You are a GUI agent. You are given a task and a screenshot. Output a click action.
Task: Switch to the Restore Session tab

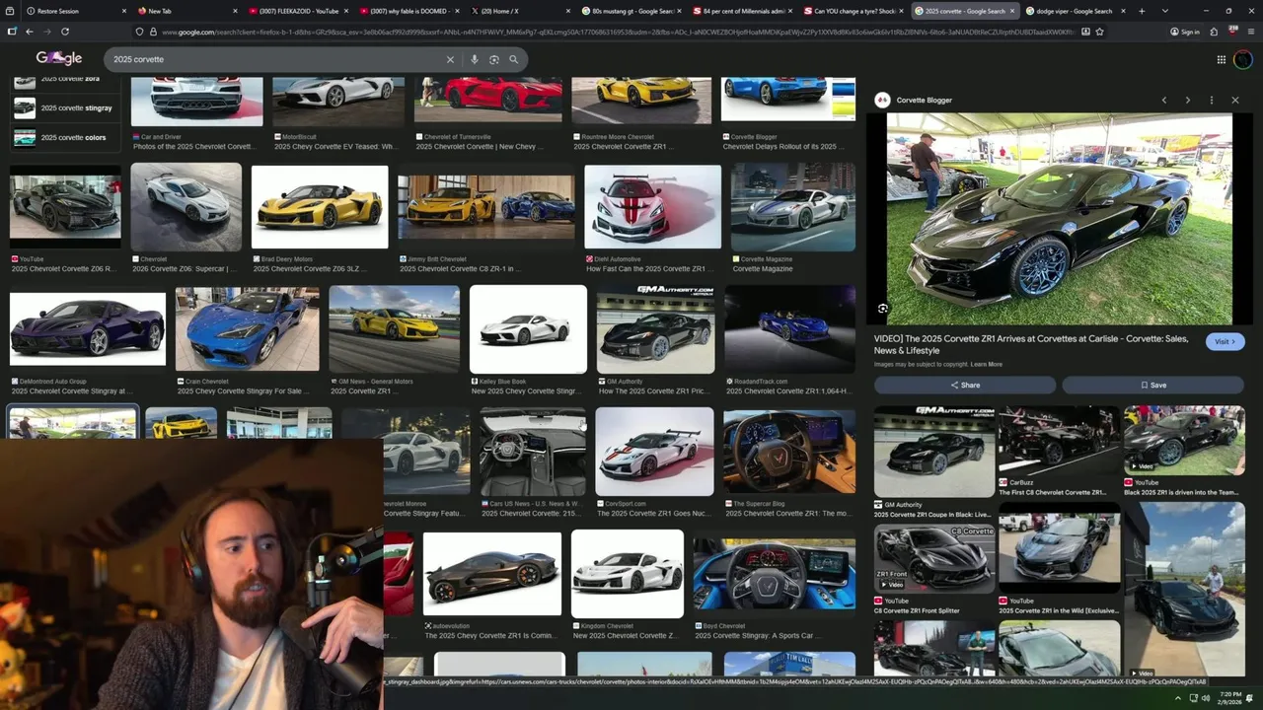point(74,11)
